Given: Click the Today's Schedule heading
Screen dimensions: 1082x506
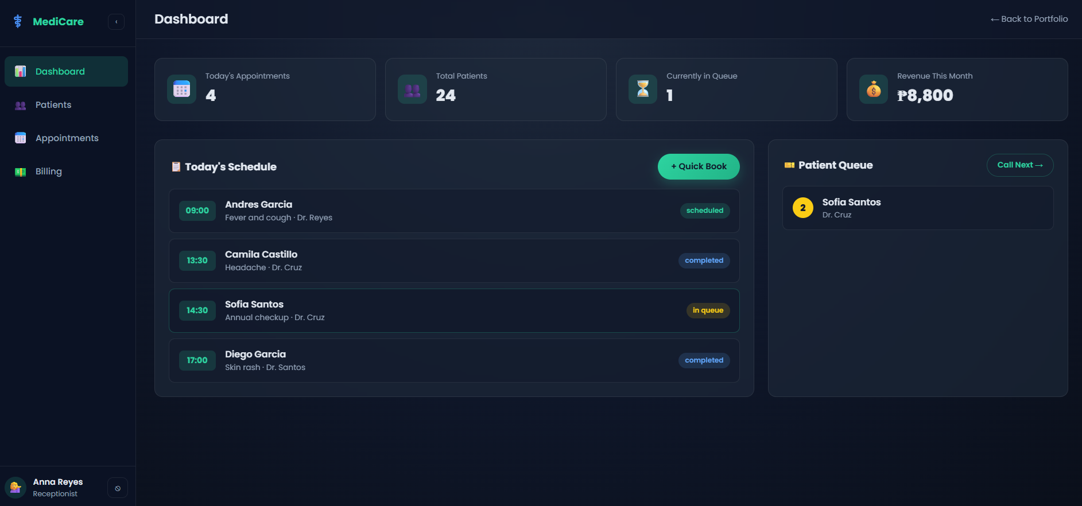Looking at the screenshot, I should [x=231, y=167].
